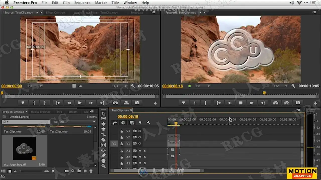
Task: Select the Track Select tool
Action: pos(103,119)
